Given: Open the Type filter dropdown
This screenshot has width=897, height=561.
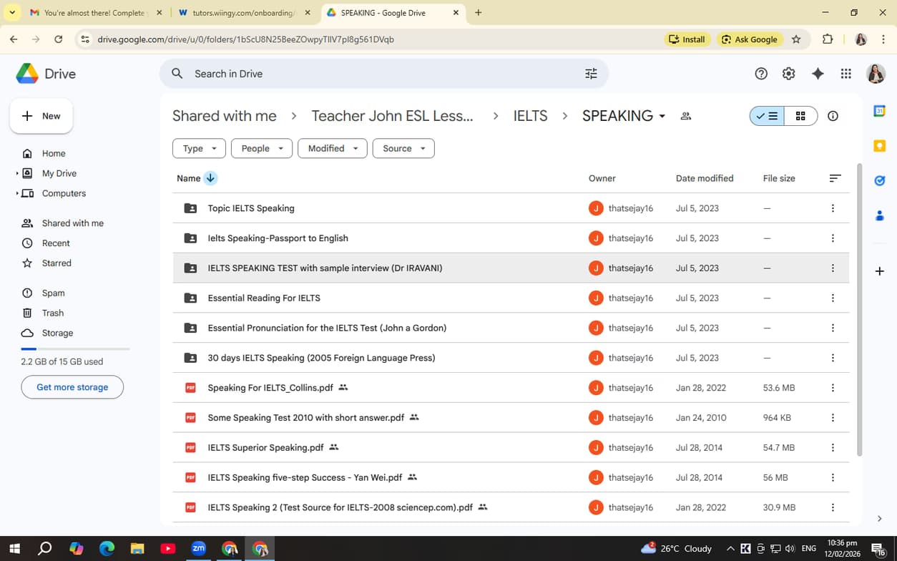Looking at the screenshot, I should [199, 148].
